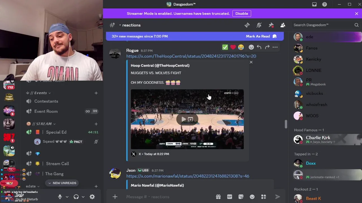Disable Streamer Mode button
Image resolution: width=362 pixels, height=203 pixels.
pyautogui.click(x=242, y=14)
